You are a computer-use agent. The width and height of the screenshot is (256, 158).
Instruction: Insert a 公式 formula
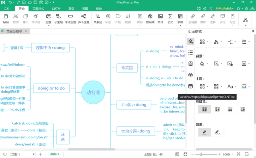click(170, 16)
